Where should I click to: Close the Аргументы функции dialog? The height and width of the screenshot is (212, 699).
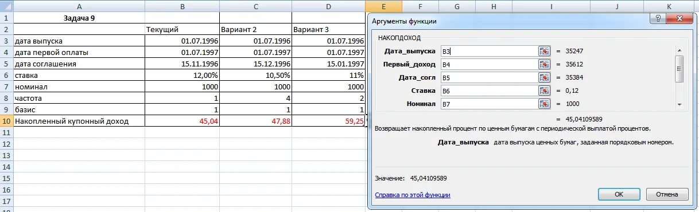(x=679, y=18)
